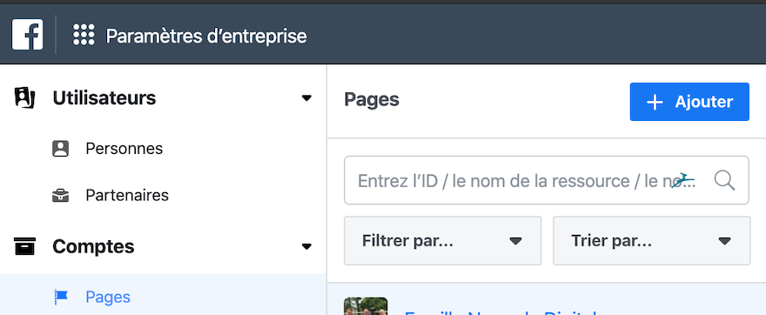Image resolution: width=766 pixels, height=315 pixels.
Task: Click the blue Ajouter button
Action: tap(689, 102)
